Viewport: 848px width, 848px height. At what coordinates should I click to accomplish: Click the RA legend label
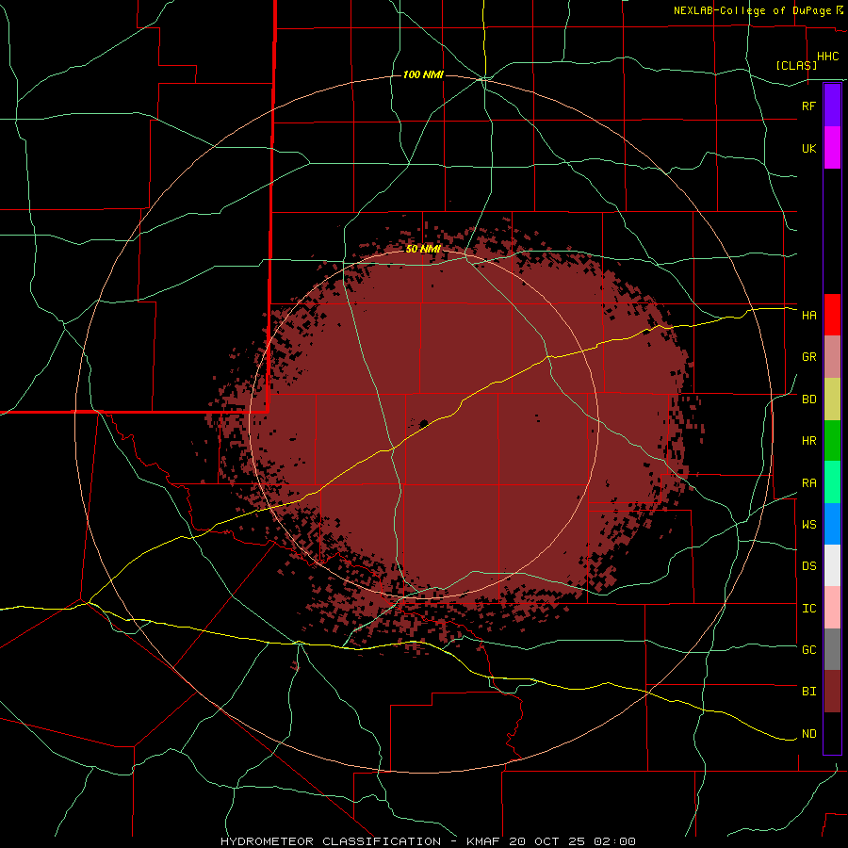(808, 483)
